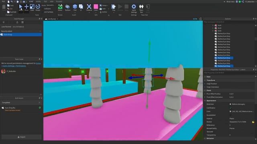The image size is (257, 144).
Task: Open the FILE menu
Action: (x=3, y=2)
